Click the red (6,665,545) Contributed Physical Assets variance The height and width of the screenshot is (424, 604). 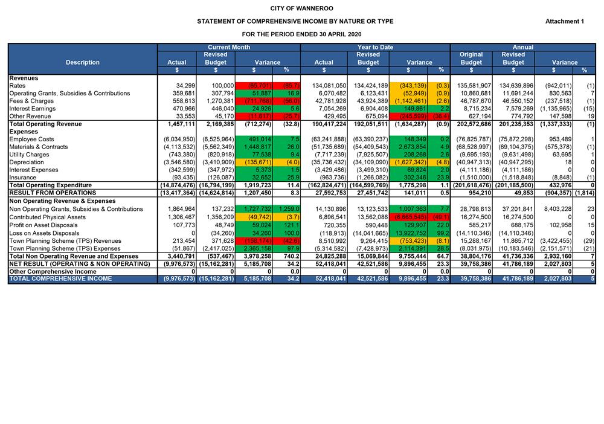pos(410,217)
